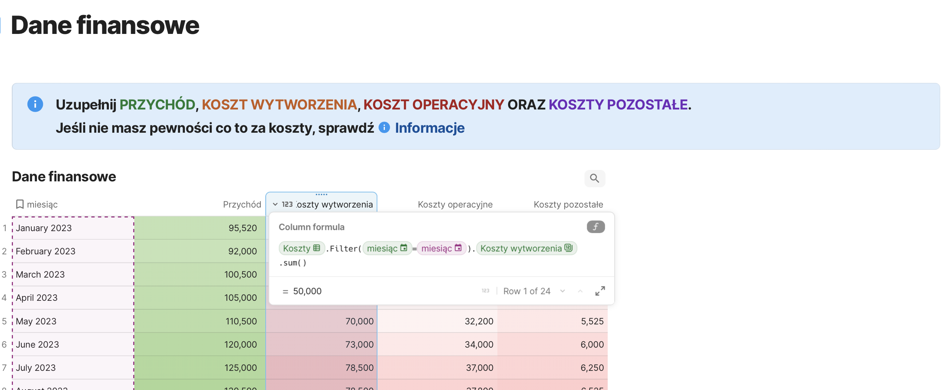This screenshot has height=390, width=949.
Task: Click the small info icon before Informacje
Action: (x=384, y=128)
